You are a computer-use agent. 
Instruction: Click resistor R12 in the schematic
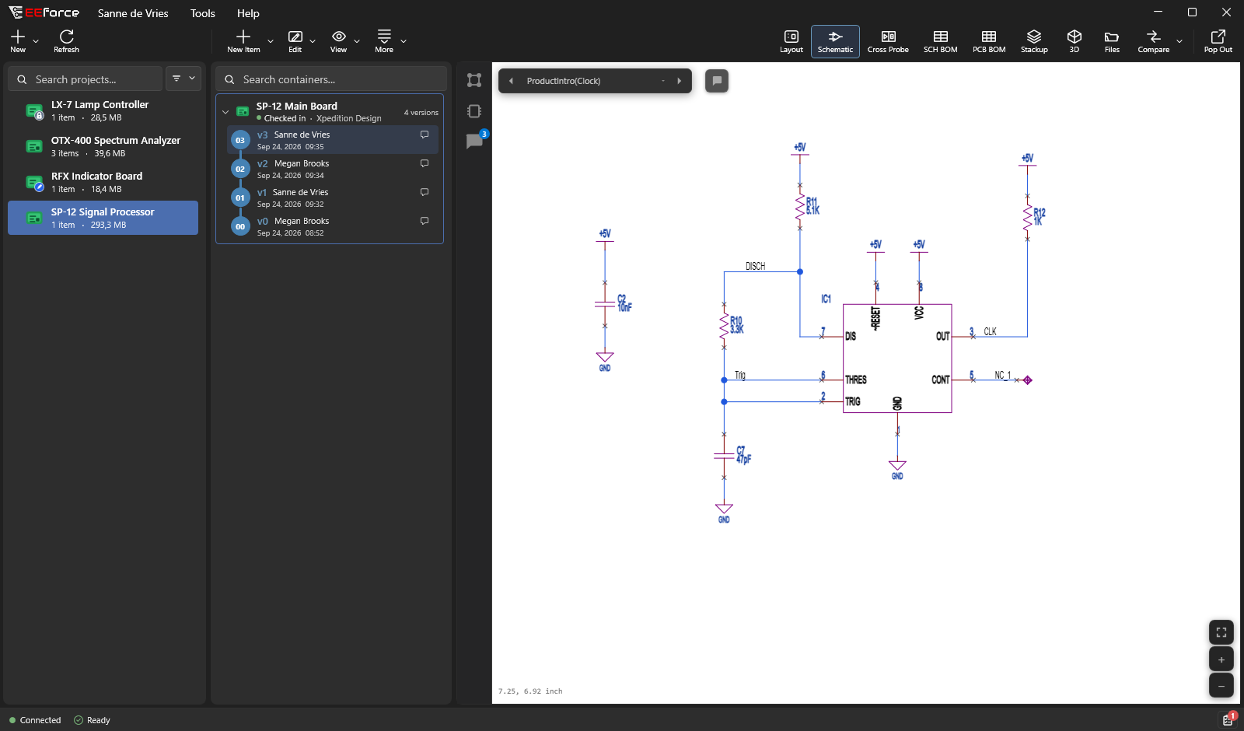click(x=1028, y=218)
